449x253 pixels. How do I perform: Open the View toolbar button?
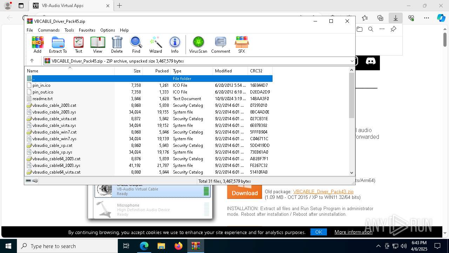coord(98,45)
